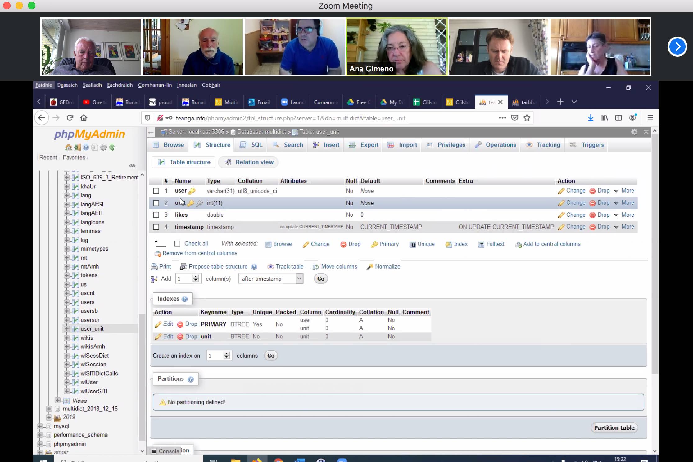Open the Operations tab

[x=495, y=145]
